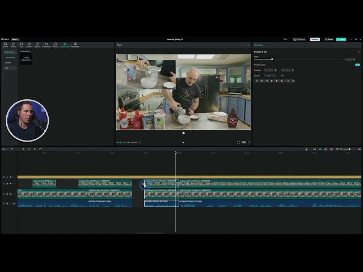Switch to the Properties tab
The height and width of the screenshot is (272, 363).
(259, 45)
